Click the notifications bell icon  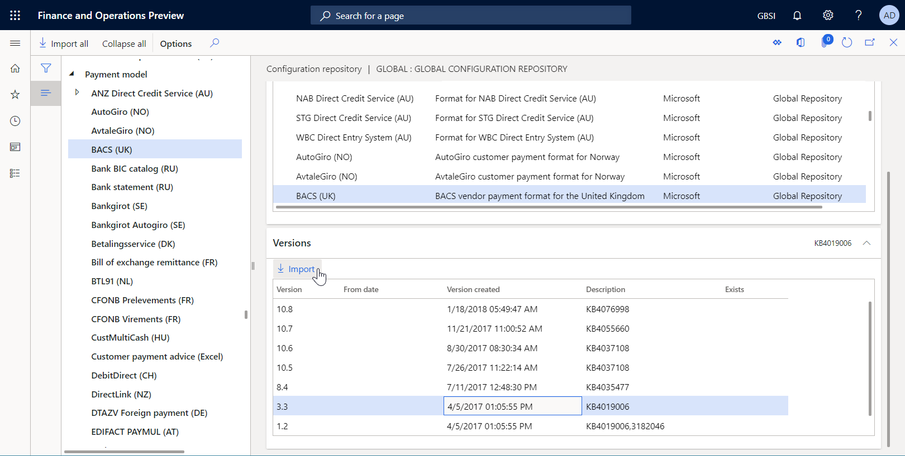pyautogui.click(x=797, y=16)
